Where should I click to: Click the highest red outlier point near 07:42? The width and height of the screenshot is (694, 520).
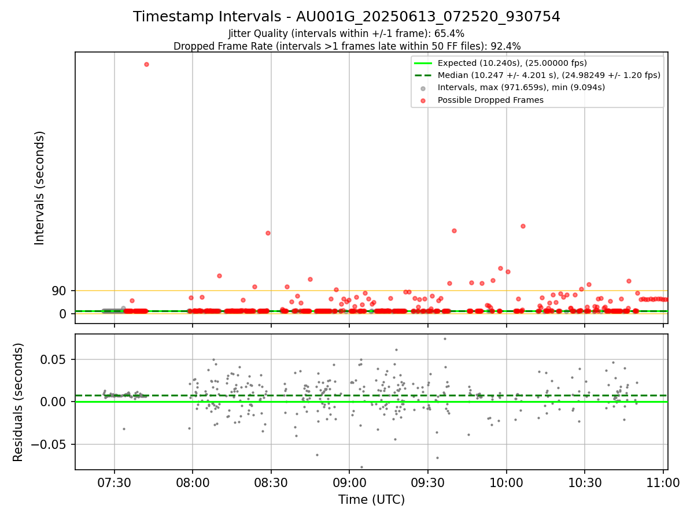pos(146,64)
